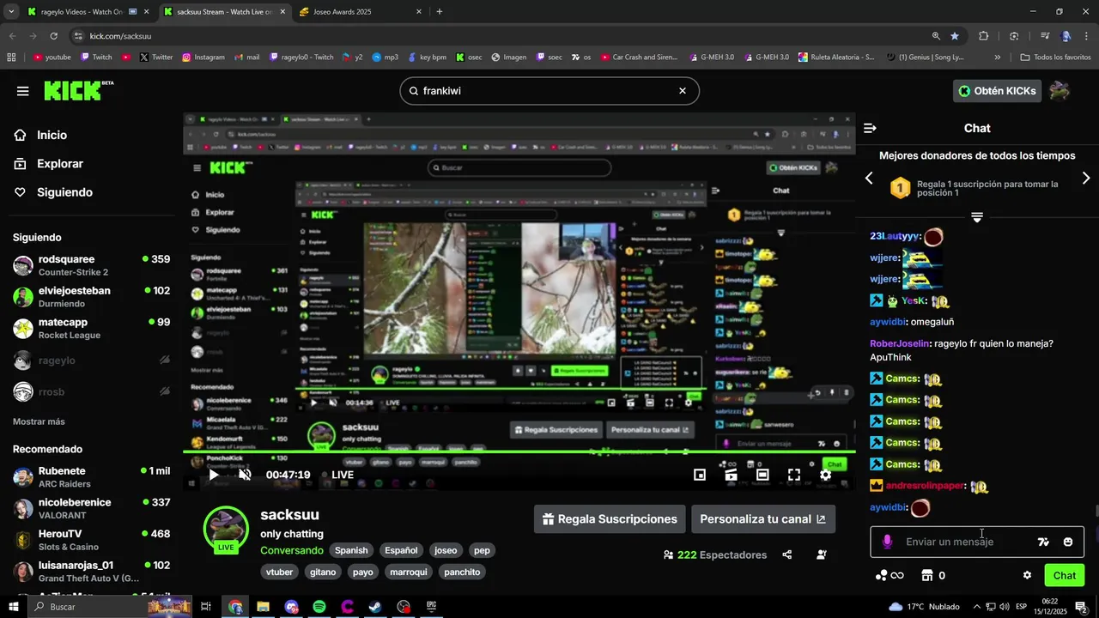Collapse the donors leaderboard chevron
The height and width of the screenshot is (618, 1099).
pos(977,217)
